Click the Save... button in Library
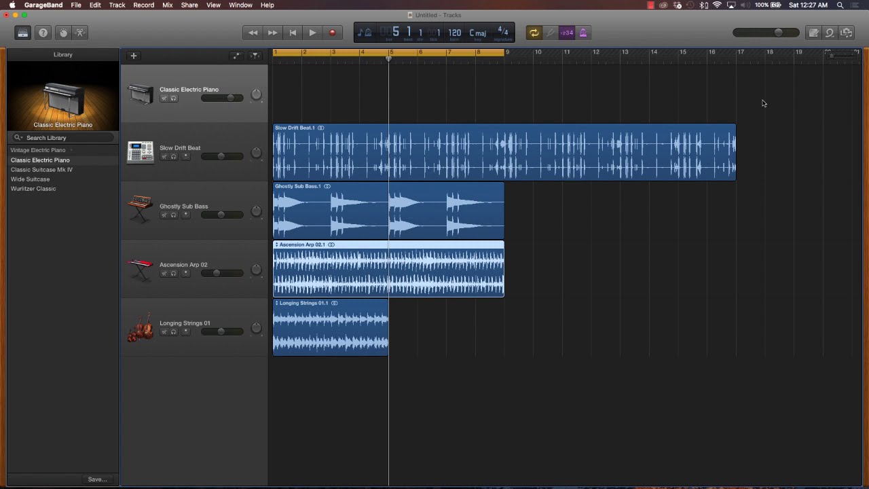 (x=97, y=479)
